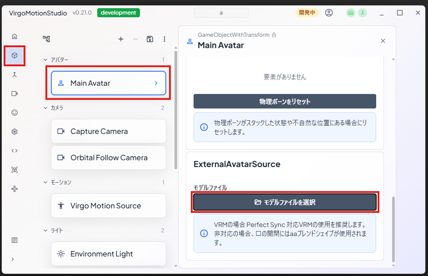The height and width of the screenshot is (276, 428).
Task: Click the 要素がありません text
Action: [x=285, y=77]
